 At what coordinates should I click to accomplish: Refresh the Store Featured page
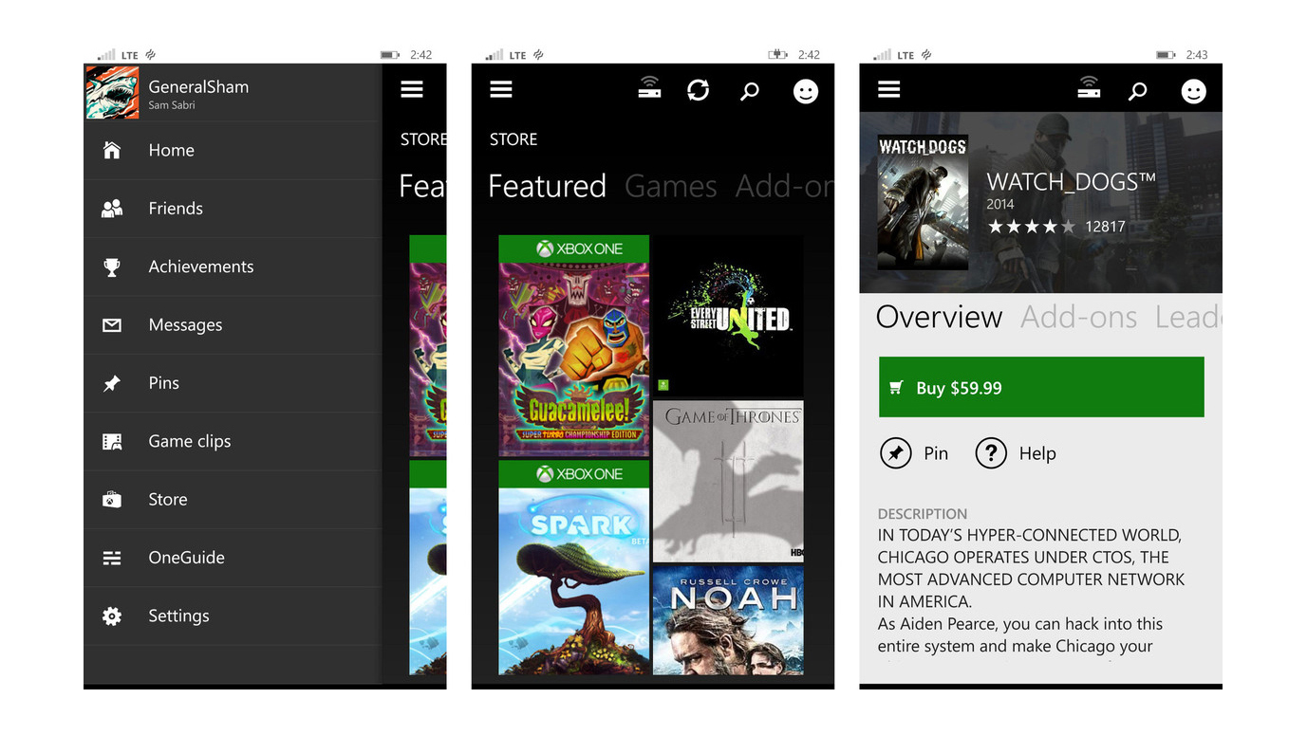tap(699, 90)
